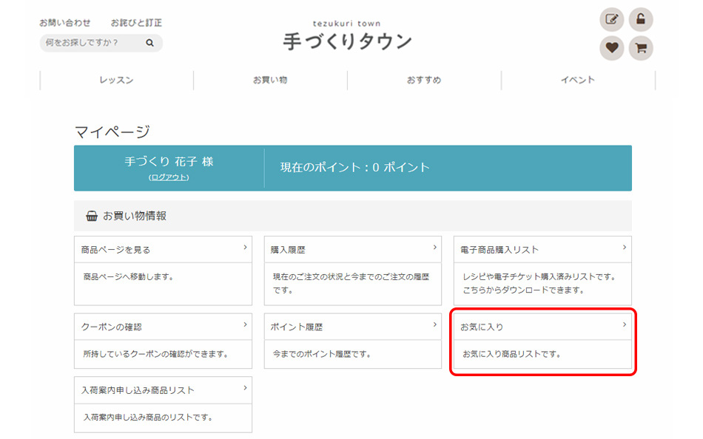Click the 電子商品購入リスト arrow
703x439 pixels.
tap(624, 248)
